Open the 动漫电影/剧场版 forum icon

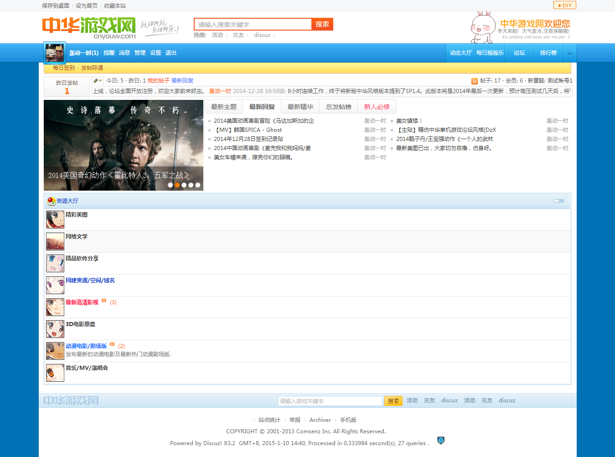(55, 351)
